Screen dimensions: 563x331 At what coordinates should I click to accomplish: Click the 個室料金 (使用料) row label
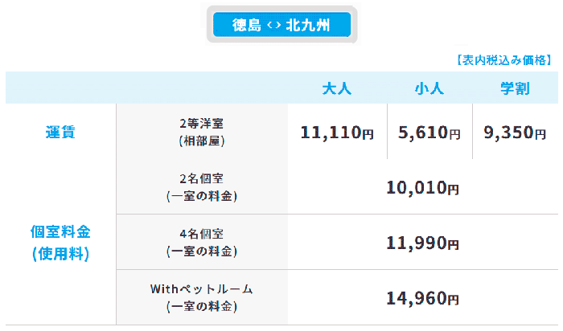tap(60, 243)
